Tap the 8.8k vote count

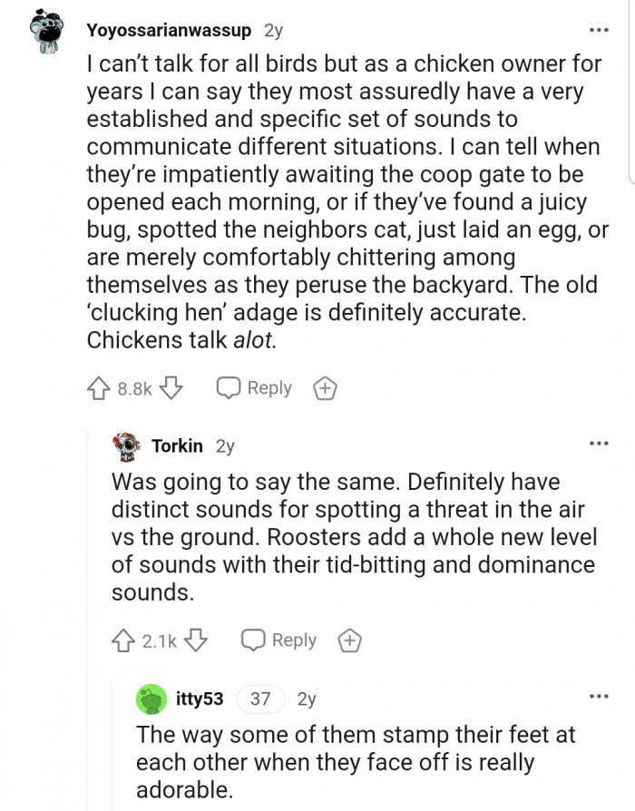[x=136, y=387]
